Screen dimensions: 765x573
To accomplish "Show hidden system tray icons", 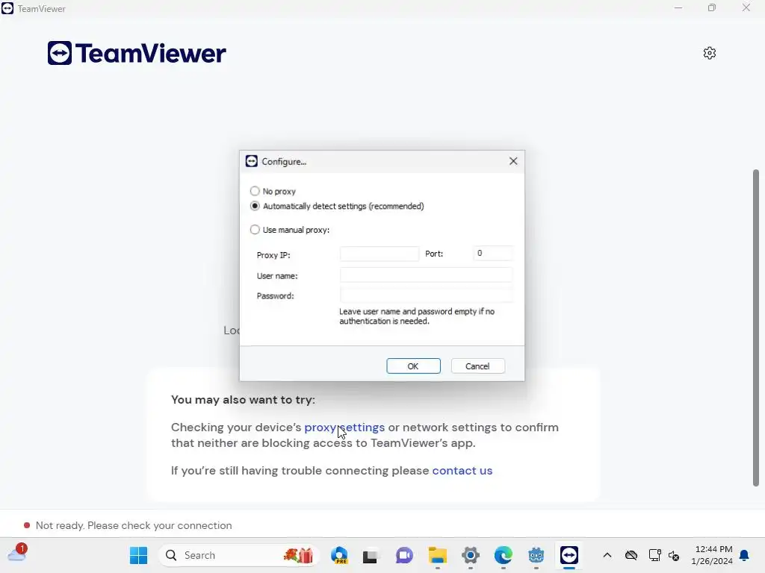I will coord(607,555).
